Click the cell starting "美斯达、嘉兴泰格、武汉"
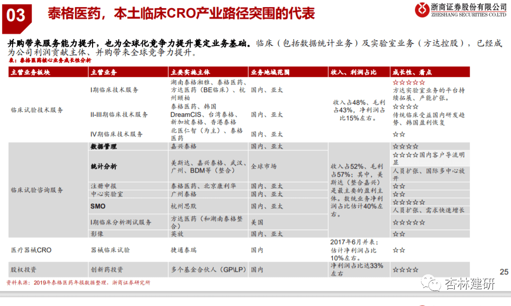Screen dimensions: 511x306 pos(208,167)
